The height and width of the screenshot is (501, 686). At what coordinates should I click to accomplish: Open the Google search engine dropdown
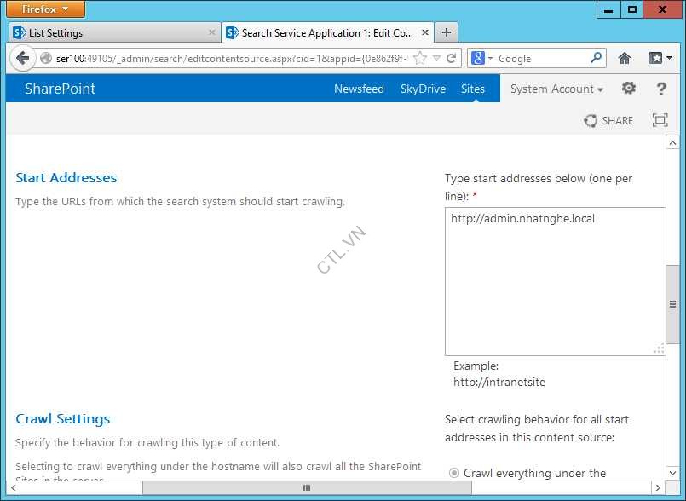point(482,58)
